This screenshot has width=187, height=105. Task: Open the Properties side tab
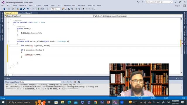tap(185, 50)
